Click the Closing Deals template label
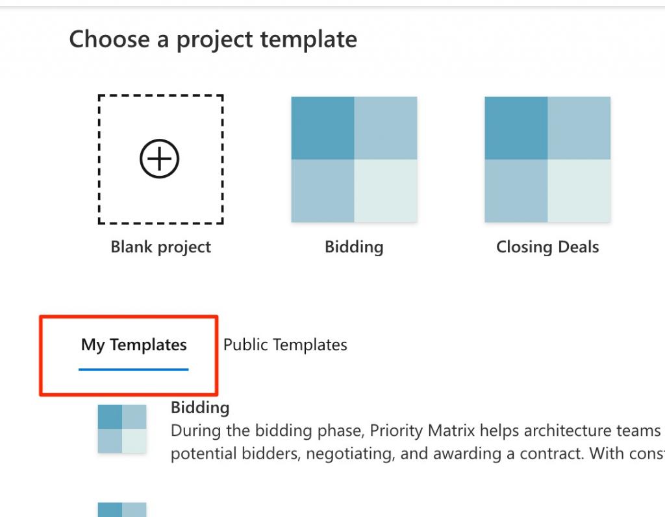Viewport: 665px width, 517px height. click(547, 247)
